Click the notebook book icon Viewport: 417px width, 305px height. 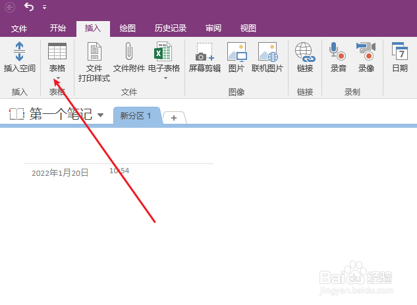pyautogui.click(x=16, y=114)
